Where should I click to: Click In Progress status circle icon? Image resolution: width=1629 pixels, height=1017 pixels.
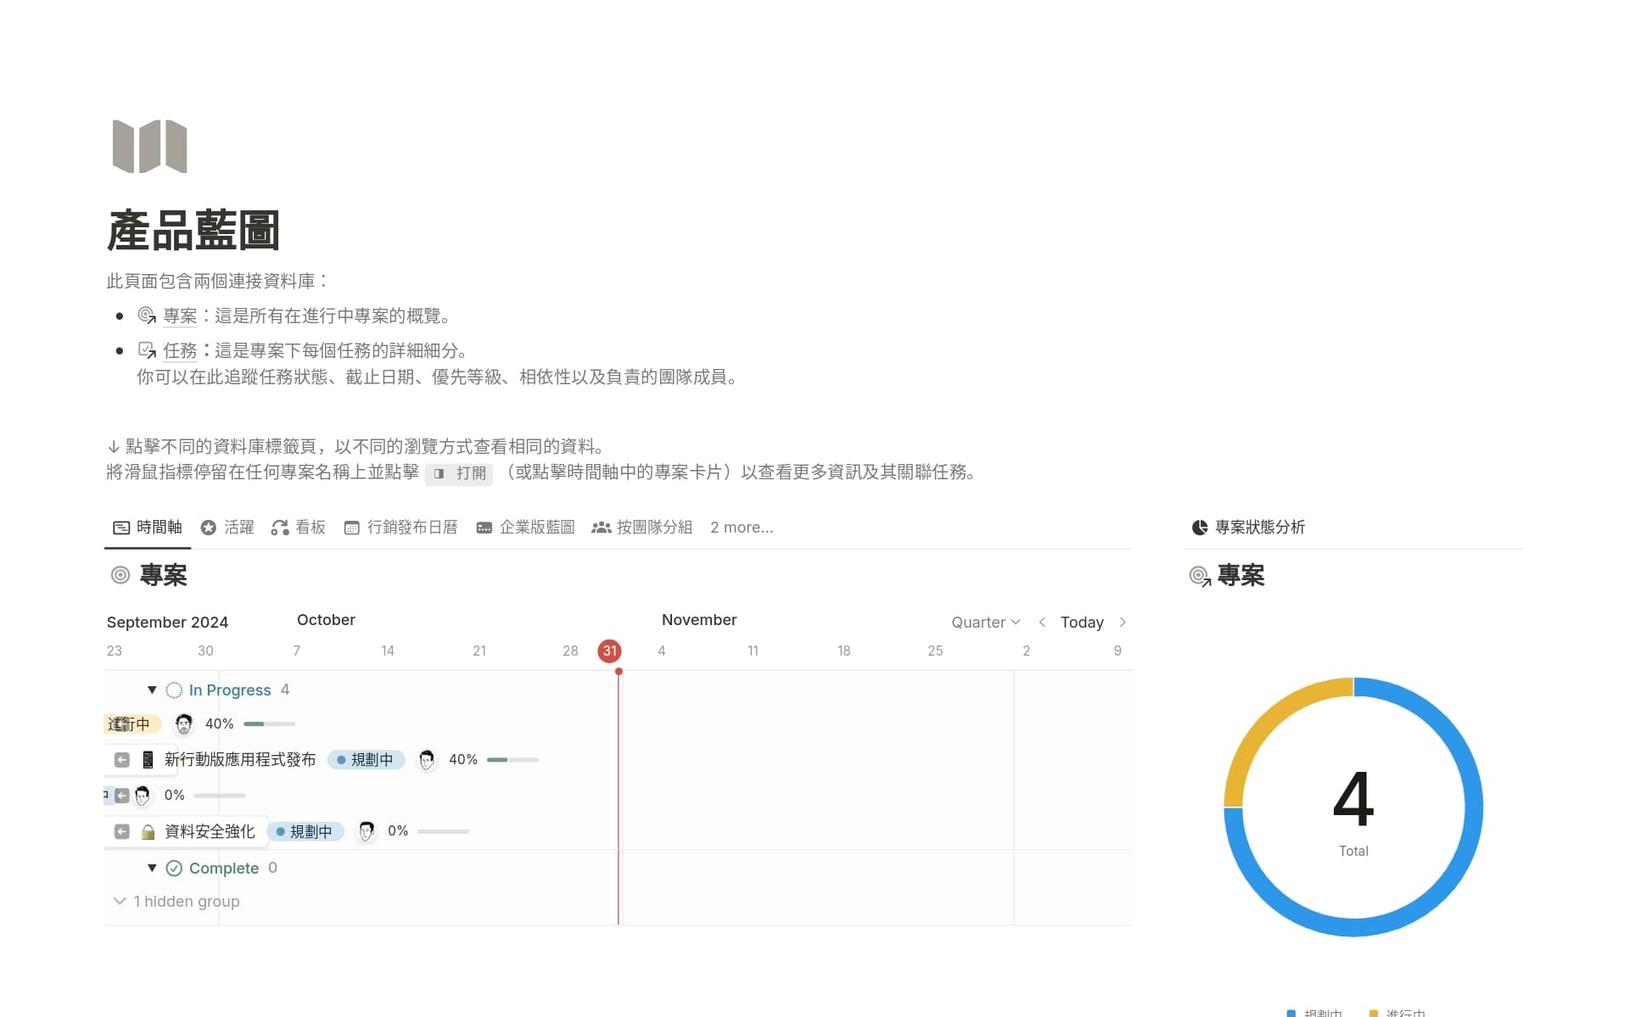point(174,690)
